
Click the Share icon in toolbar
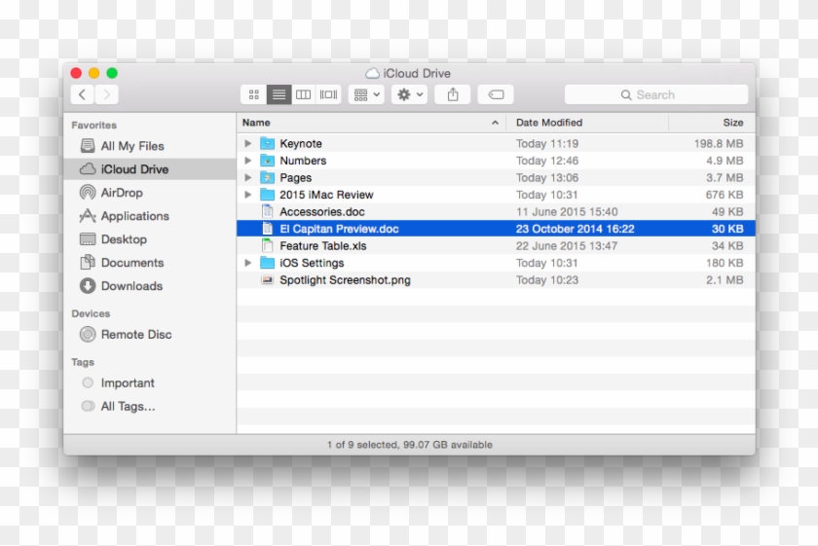[x=453, y=94]
